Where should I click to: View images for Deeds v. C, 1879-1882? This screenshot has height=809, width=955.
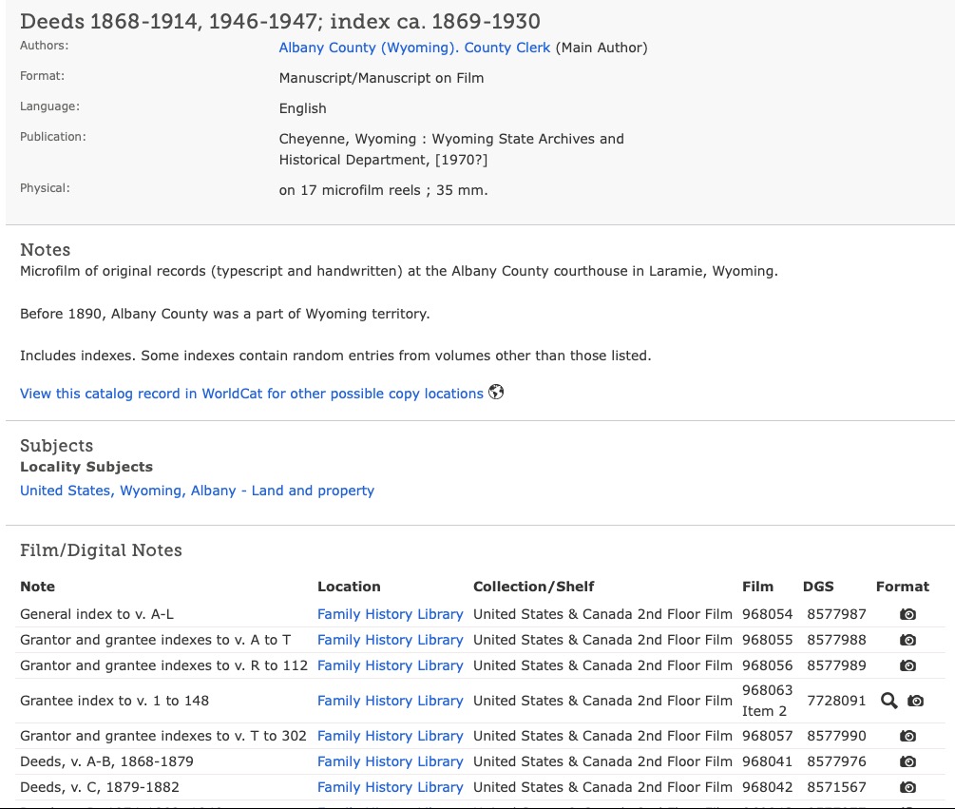click(x=907, y=788)
